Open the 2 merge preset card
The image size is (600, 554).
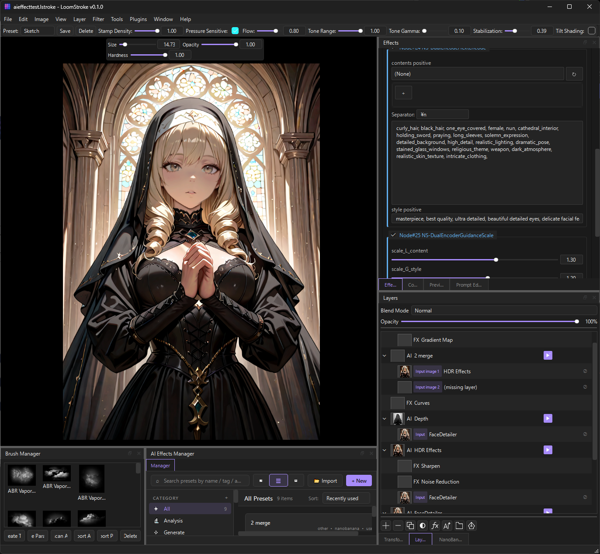pos(309,522)
